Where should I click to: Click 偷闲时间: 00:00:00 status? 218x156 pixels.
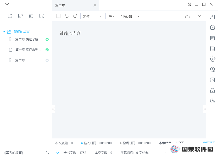(x=135, y=143)
